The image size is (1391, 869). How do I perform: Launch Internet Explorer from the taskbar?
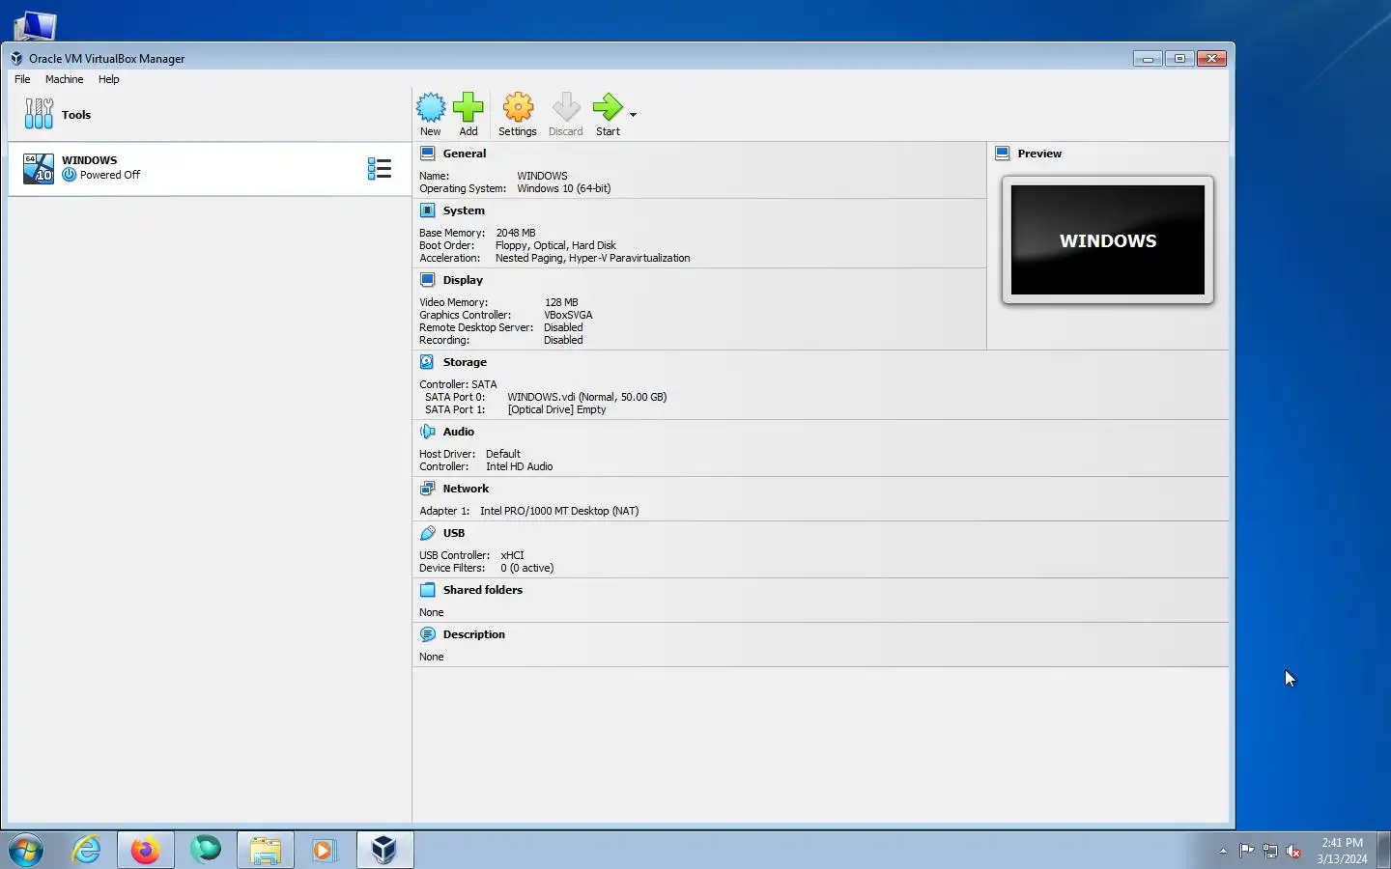(x=87, y=850)
